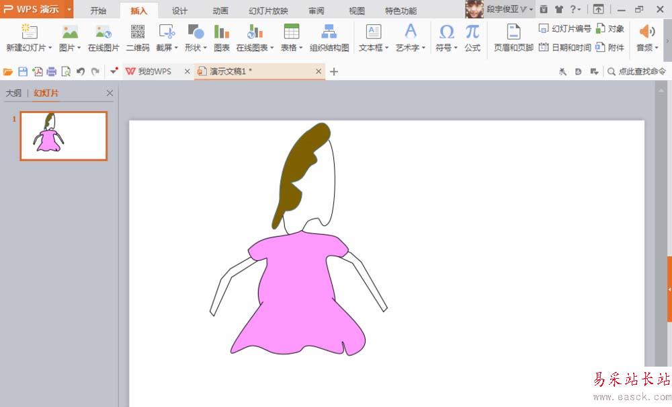This screenshot has width=672, height=407.
Task: Open Print Preview icon
Action: pyautogui.click(x=66, y=71)
